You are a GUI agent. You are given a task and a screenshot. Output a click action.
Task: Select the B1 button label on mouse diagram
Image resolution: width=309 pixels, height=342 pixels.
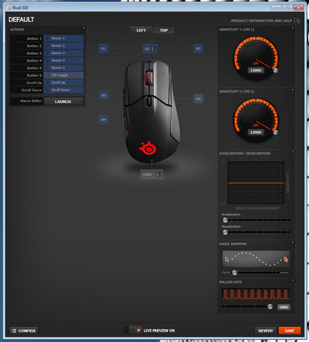tap(104, 49)
